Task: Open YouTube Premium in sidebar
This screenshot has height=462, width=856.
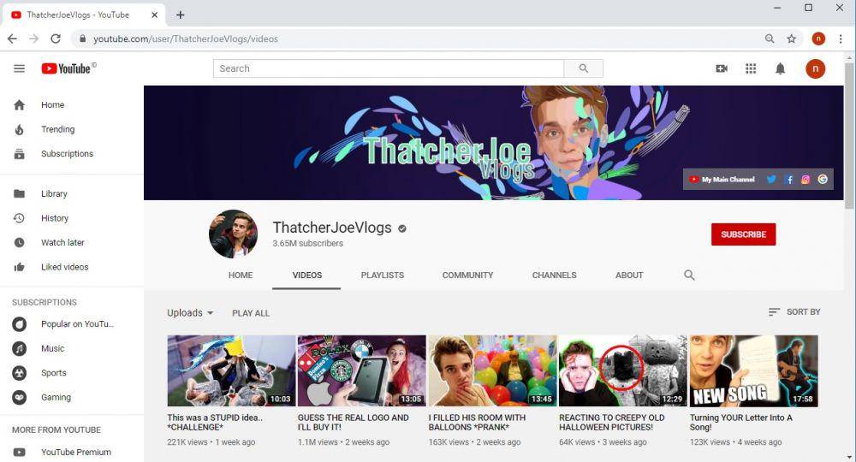Action: coord(72,453)
